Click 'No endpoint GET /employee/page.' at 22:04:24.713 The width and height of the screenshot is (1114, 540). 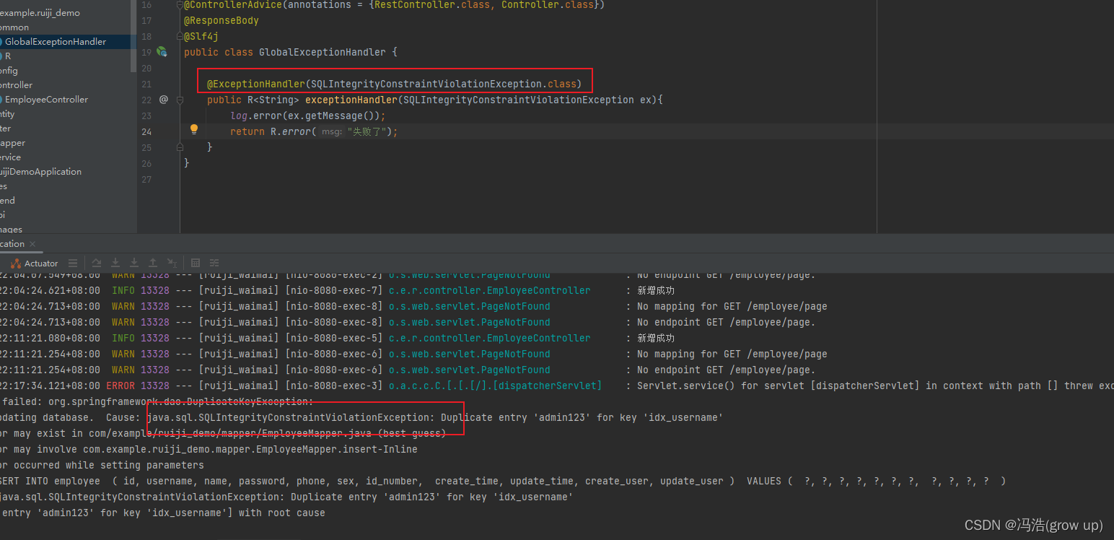[726, 322]
